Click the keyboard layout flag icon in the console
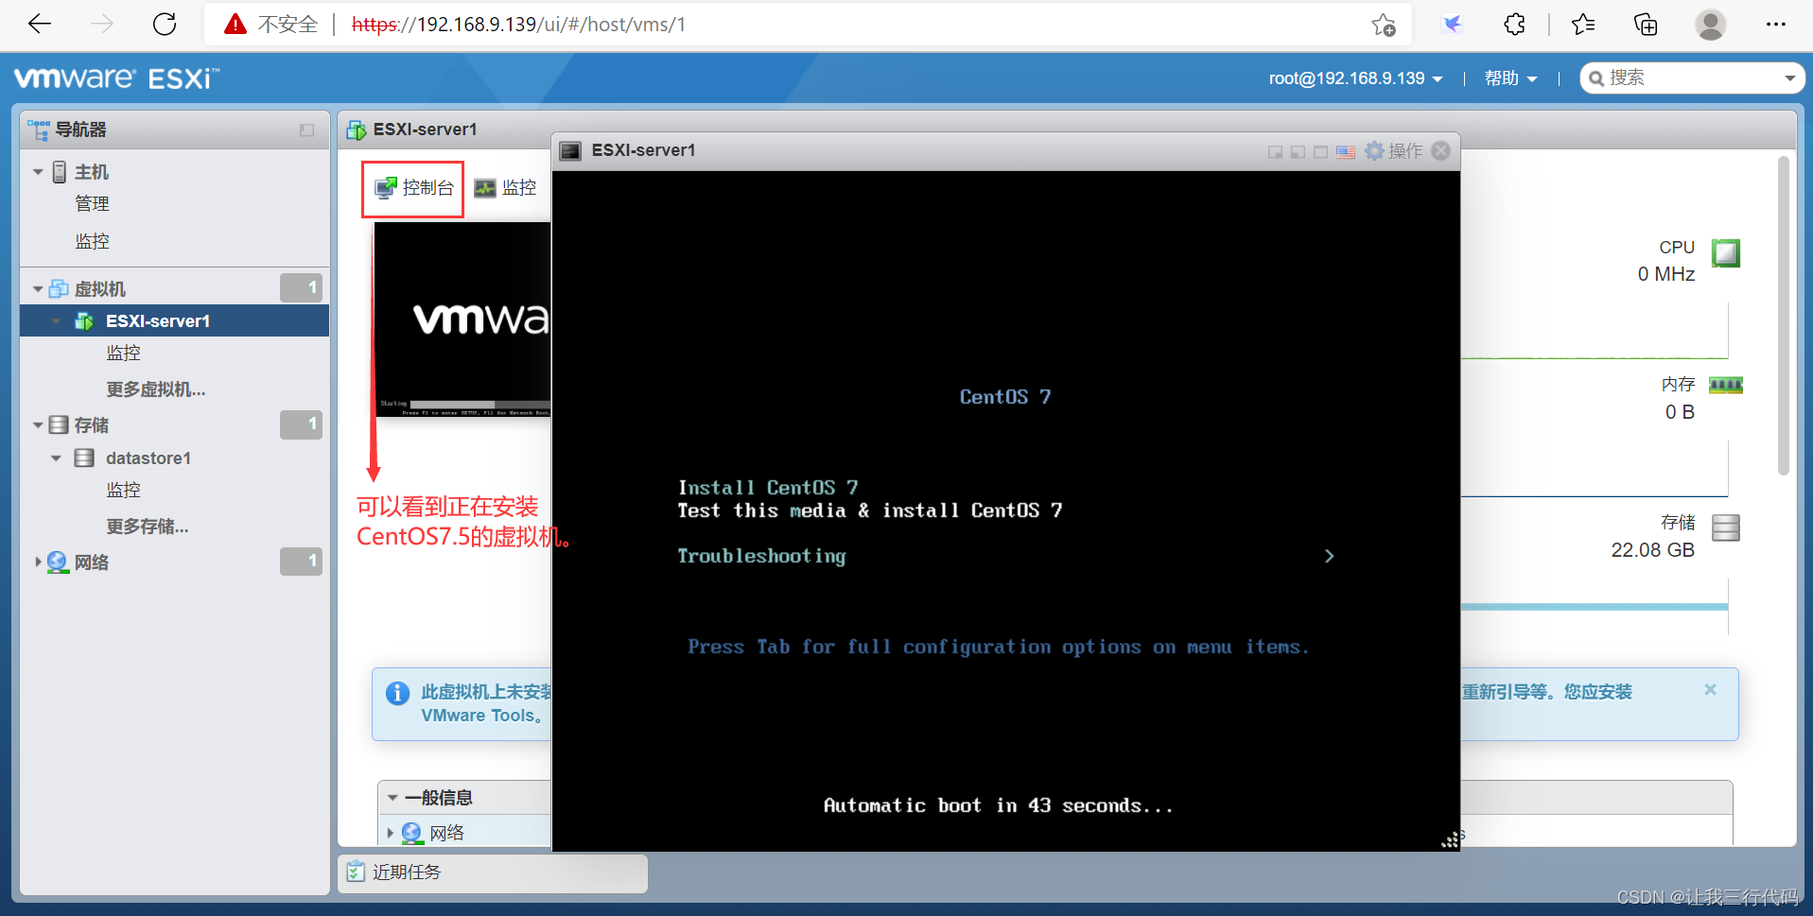 pos(1346,152)
